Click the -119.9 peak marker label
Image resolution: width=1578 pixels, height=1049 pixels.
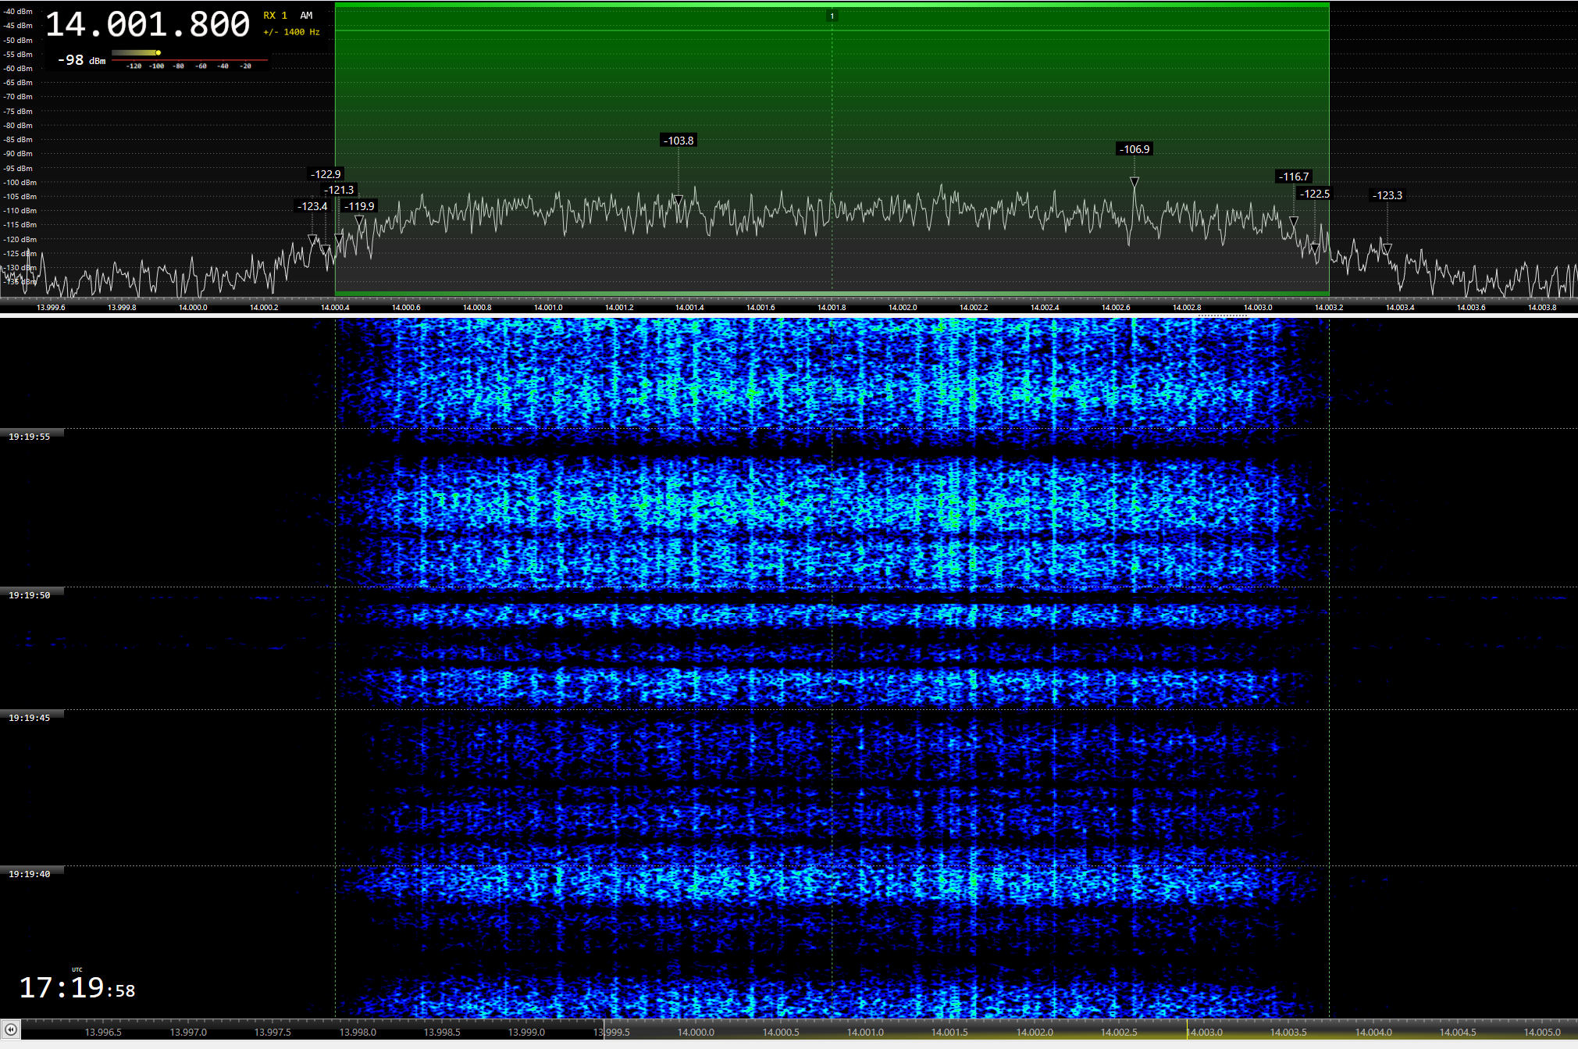coord(359,206)
